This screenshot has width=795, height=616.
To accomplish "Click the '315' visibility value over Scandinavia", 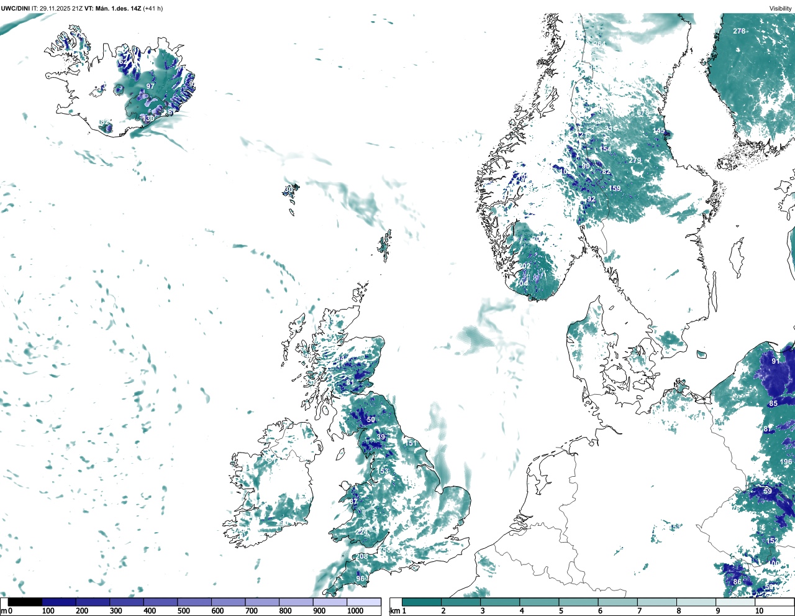I will (612, 129).
